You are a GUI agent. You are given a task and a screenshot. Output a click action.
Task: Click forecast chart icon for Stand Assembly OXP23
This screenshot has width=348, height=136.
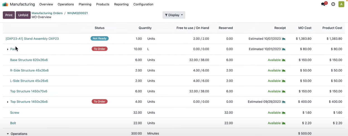(284, 39)
